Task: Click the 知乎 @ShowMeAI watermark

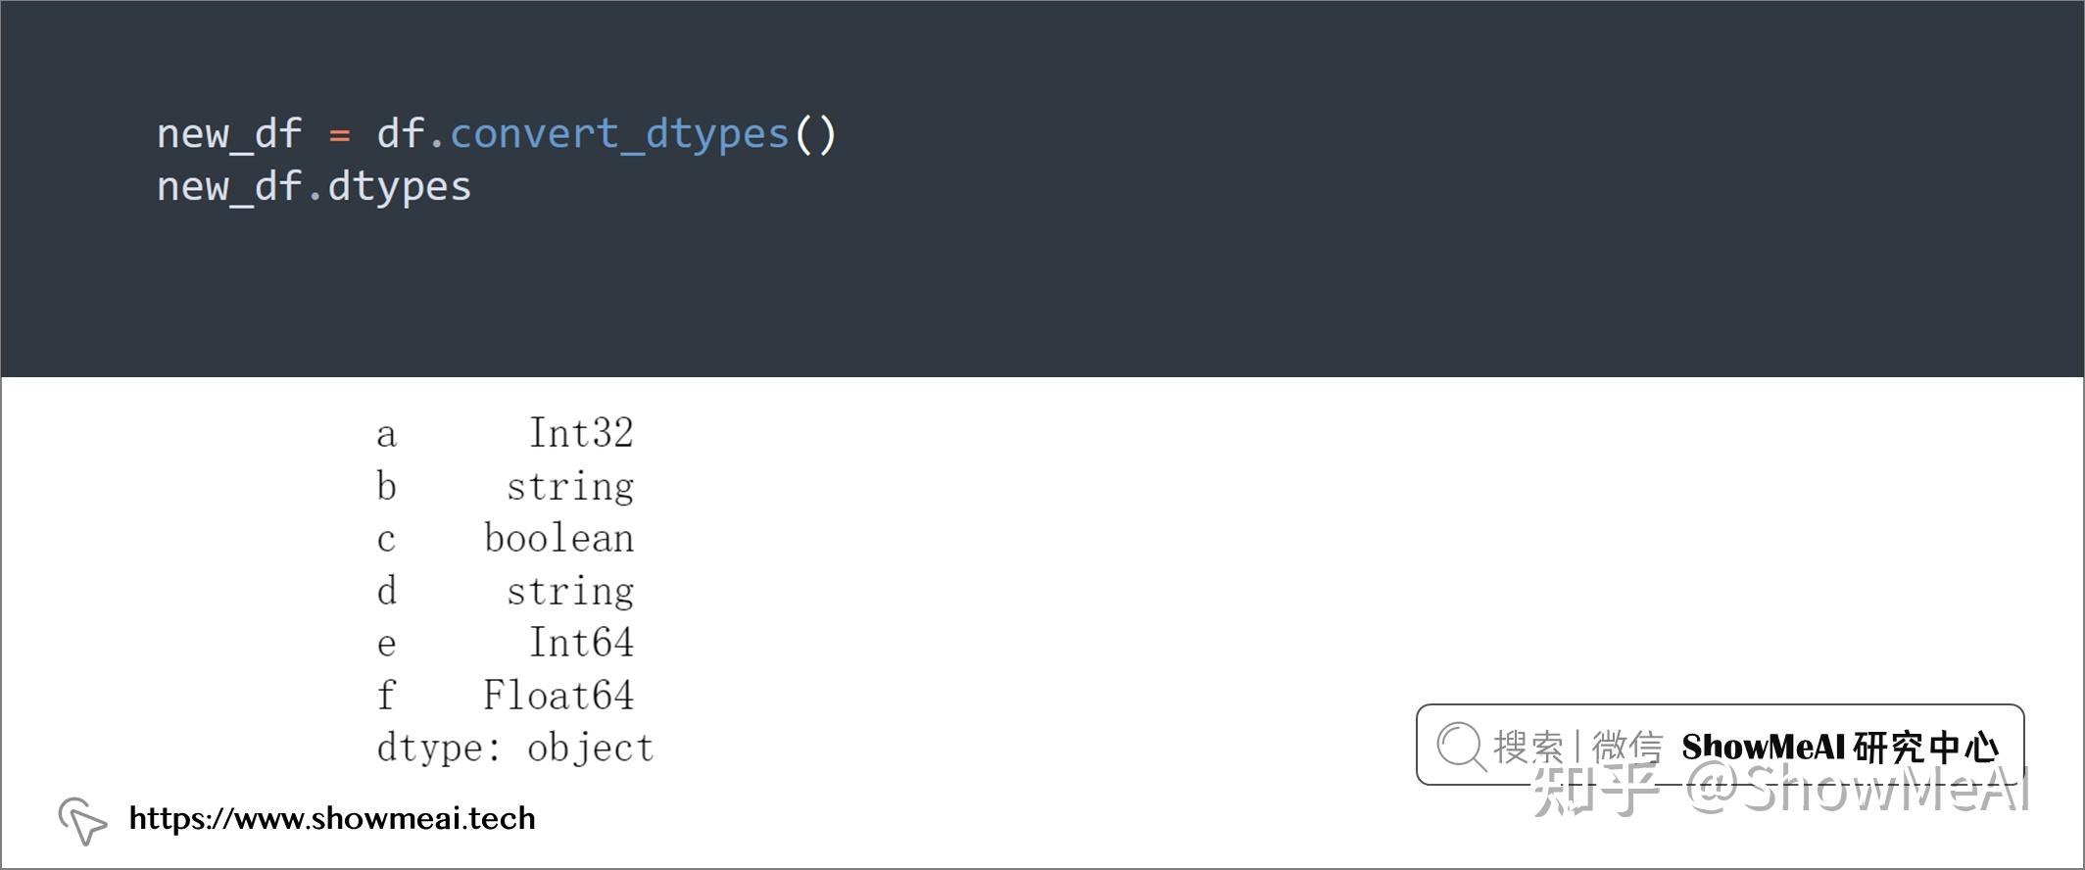Action: (x=1780, y=790)
